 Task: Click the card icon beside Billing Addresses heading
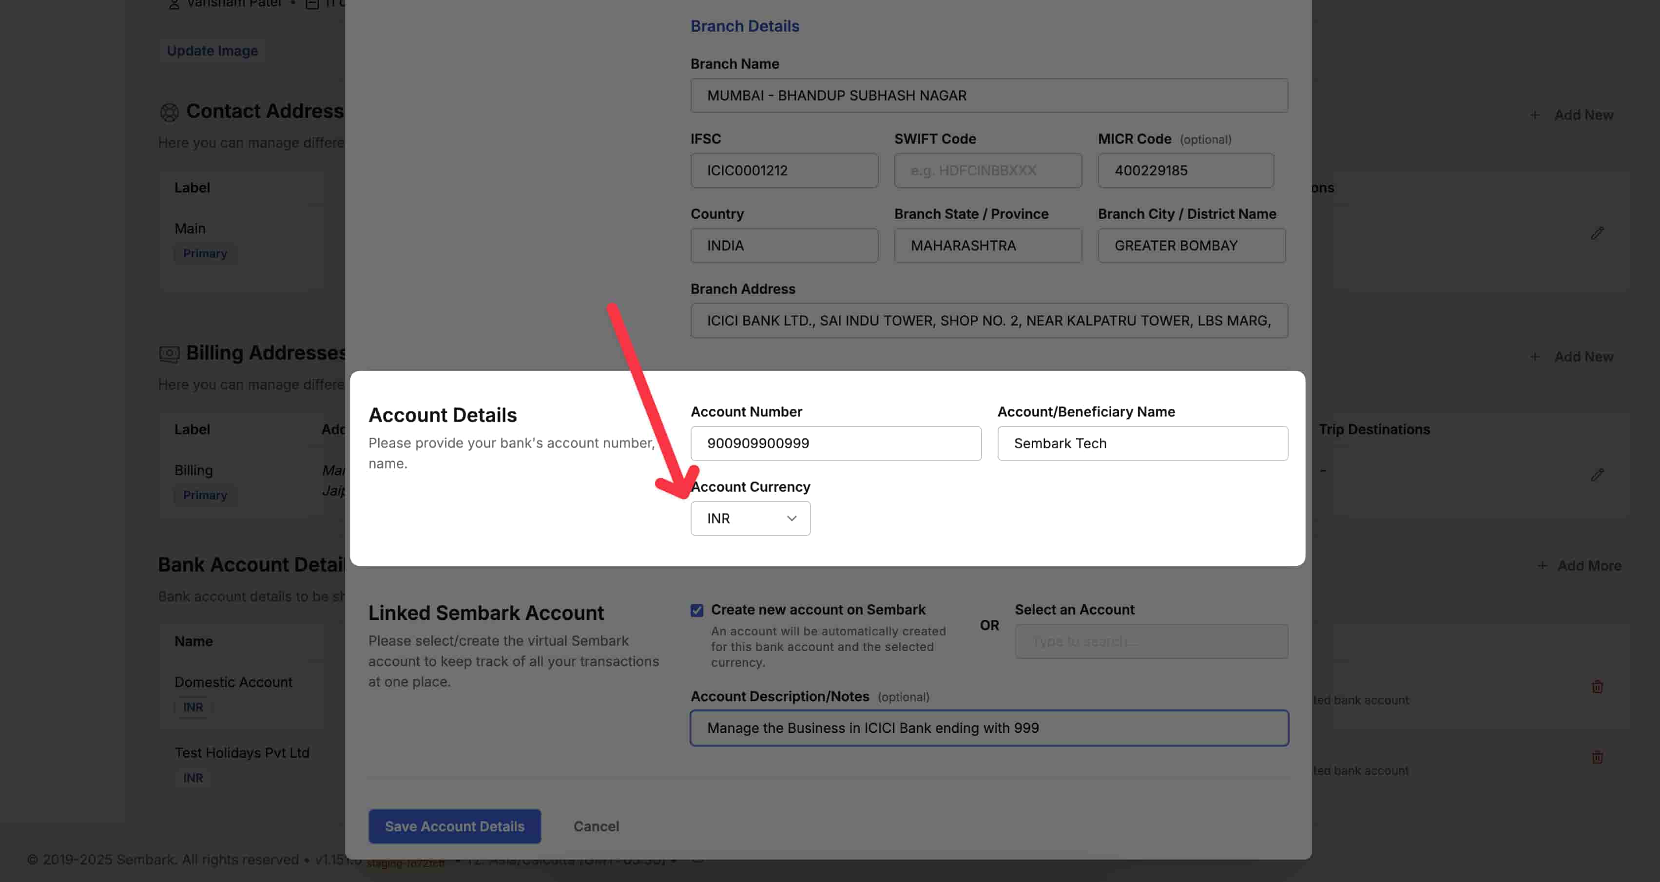point(170,353)
